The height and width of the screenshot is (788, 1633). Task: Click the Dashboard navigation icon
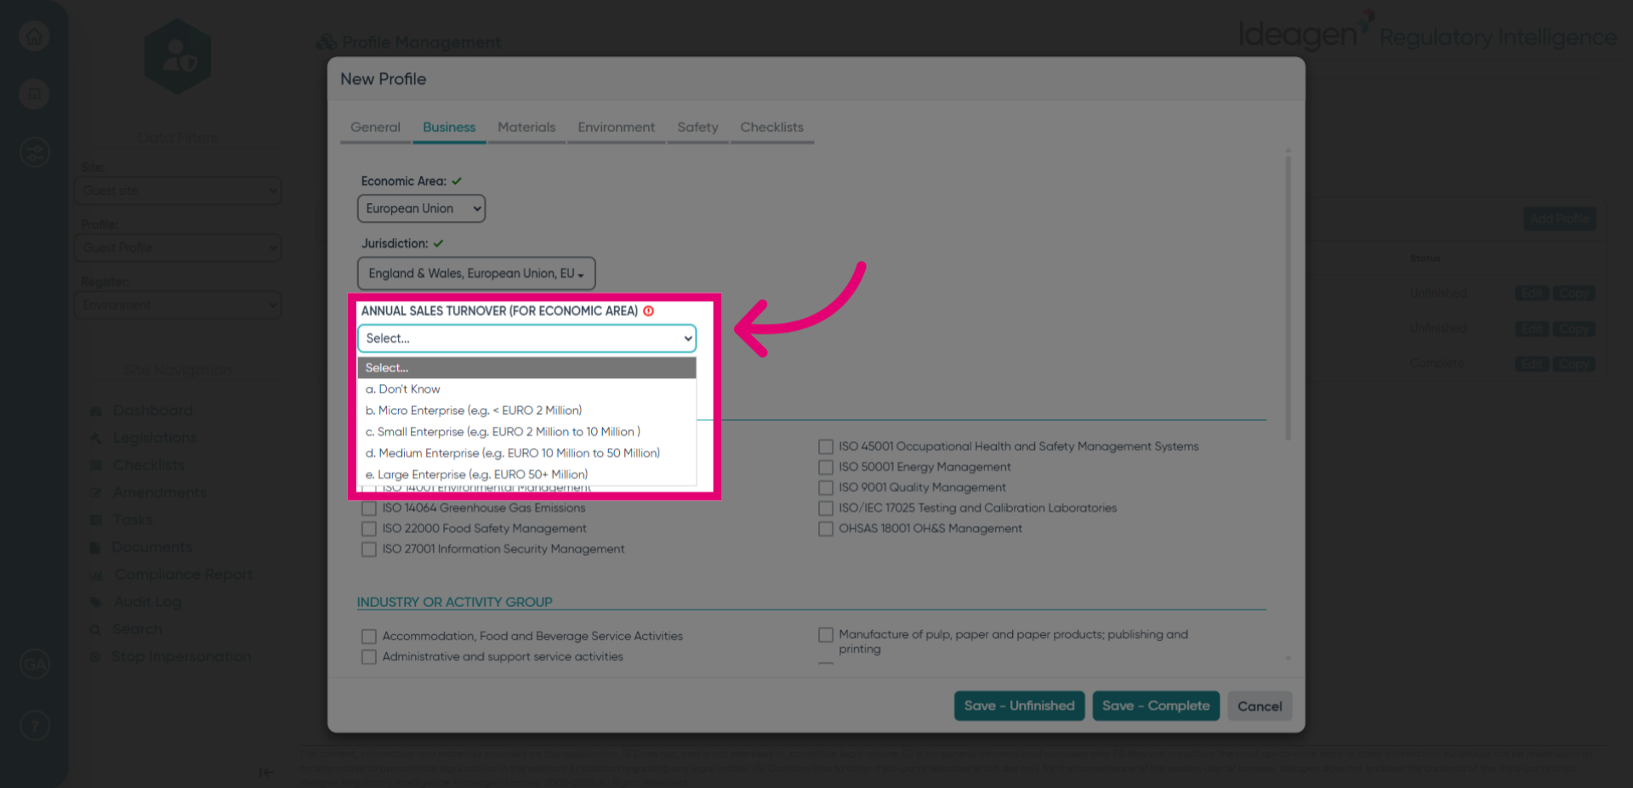pyautogui.click(x=96, y=411)
